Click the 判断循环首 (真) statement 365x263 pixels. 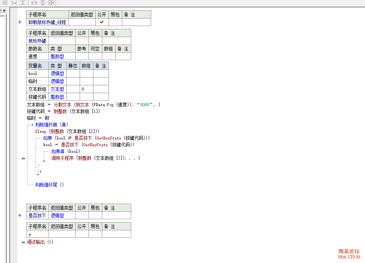pos(52,125)
